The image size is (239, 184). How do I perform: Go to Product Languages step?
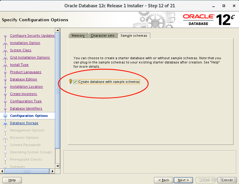pyautogui.click(x=26, y=72)
